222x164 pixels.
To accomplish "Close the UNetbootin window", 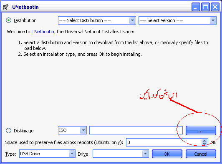I will tap(215, 7).
